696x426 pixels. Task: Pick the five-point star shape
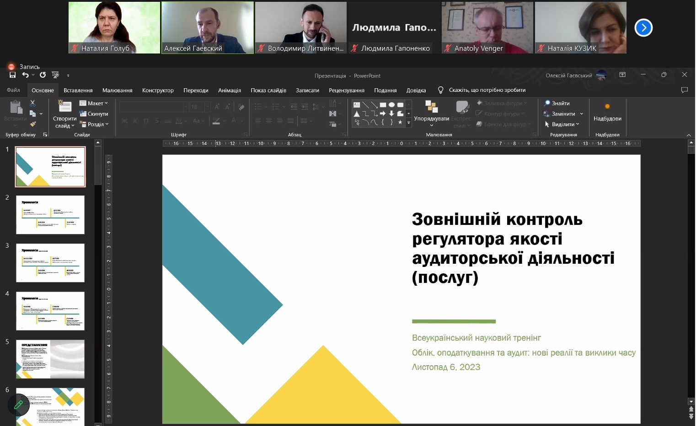coord(400,122)
